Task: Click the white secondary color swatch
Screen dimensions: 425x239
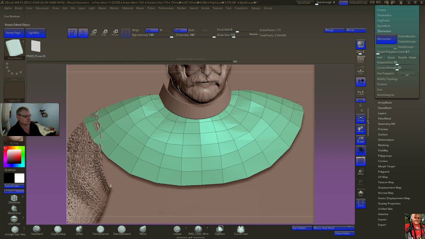Action: (19, 178)
